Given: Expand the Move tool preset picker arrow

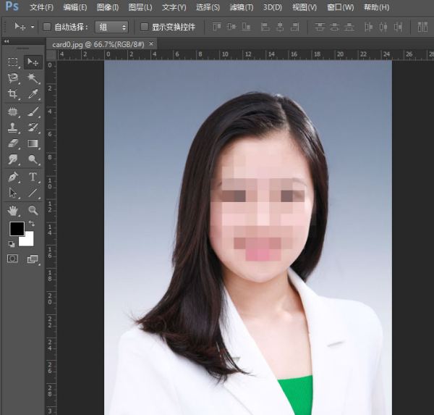Looking at the screenshot, I should [33, 27].
